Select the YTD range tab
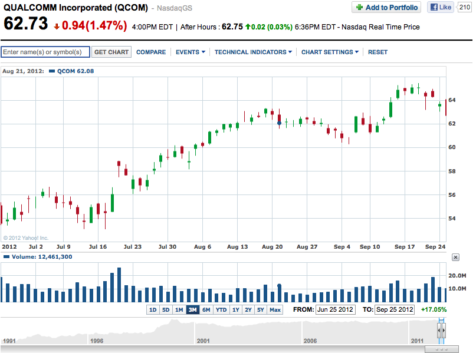 (221, 309)
